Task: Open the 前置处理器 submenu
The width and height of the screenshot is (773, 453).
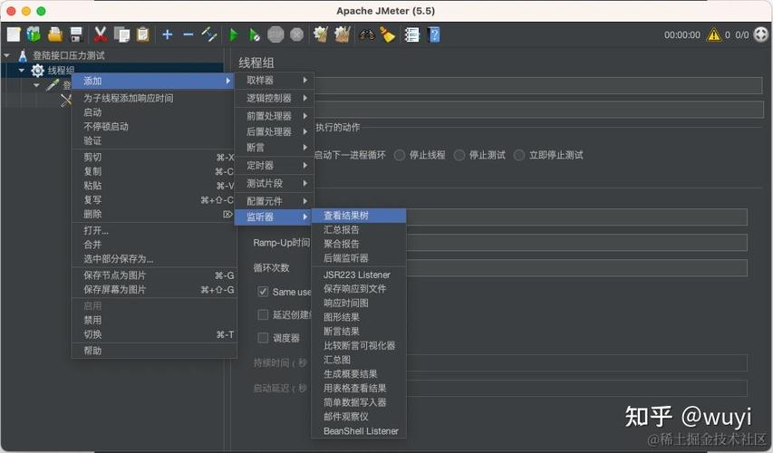Action: pyautogui.click(x=274, y=116)
